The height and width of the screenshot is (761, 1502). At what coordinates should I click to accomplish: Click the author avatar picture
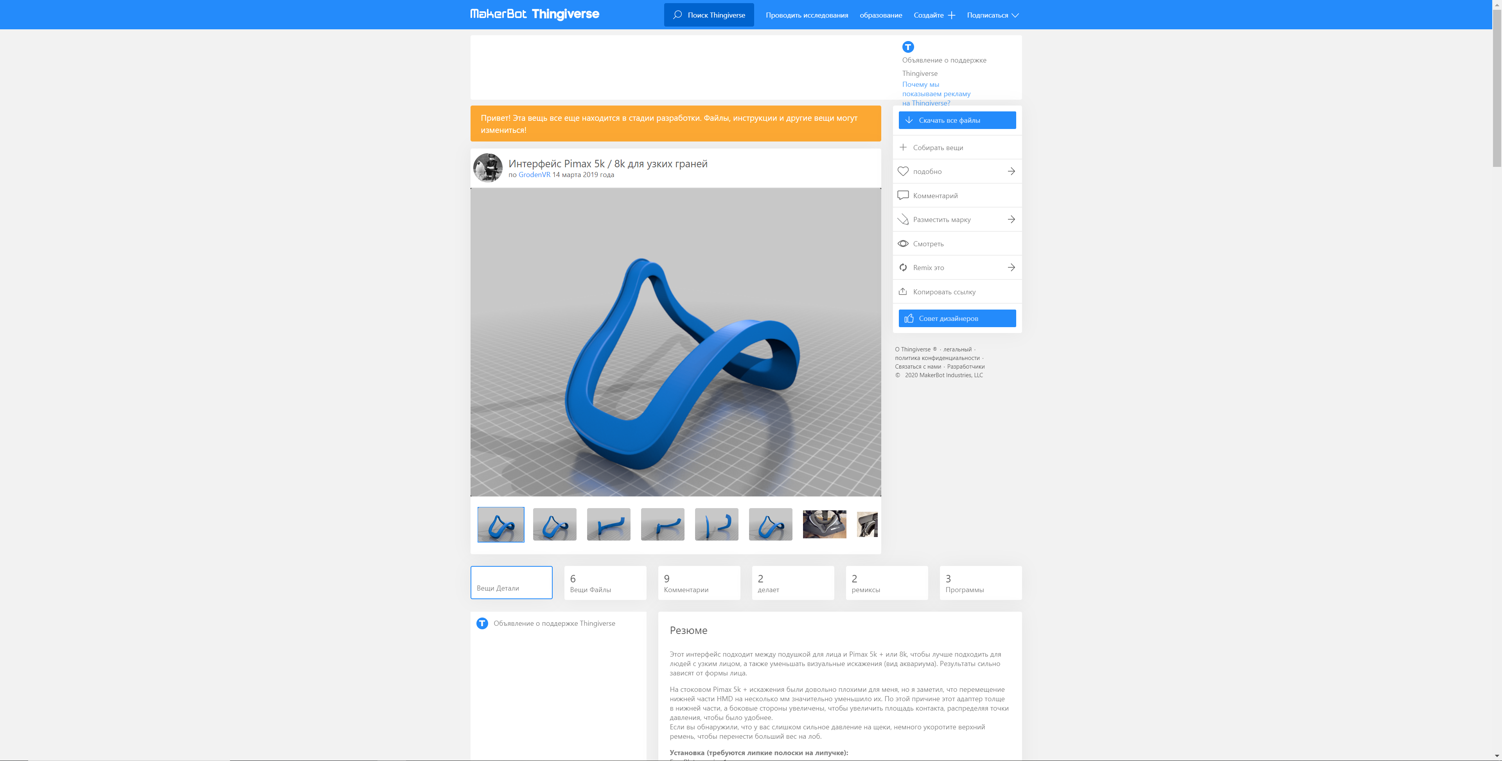click(487, 168)
